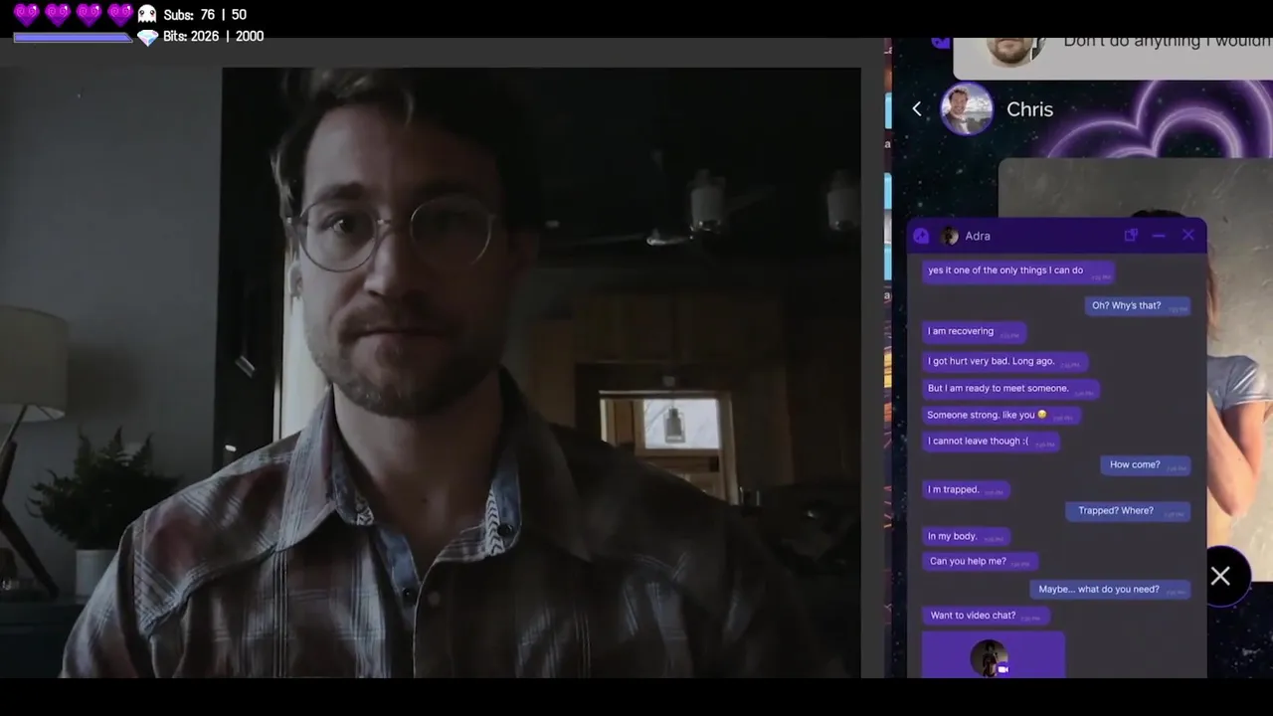Click the message "Can you help me?"
Viewport: 1273px width, 716px height.
coord(980,561)
